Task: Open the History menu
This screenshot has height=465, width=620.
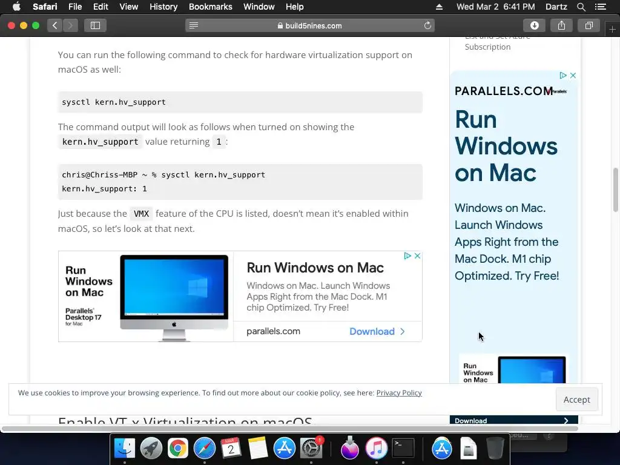Action: [163, 7]
